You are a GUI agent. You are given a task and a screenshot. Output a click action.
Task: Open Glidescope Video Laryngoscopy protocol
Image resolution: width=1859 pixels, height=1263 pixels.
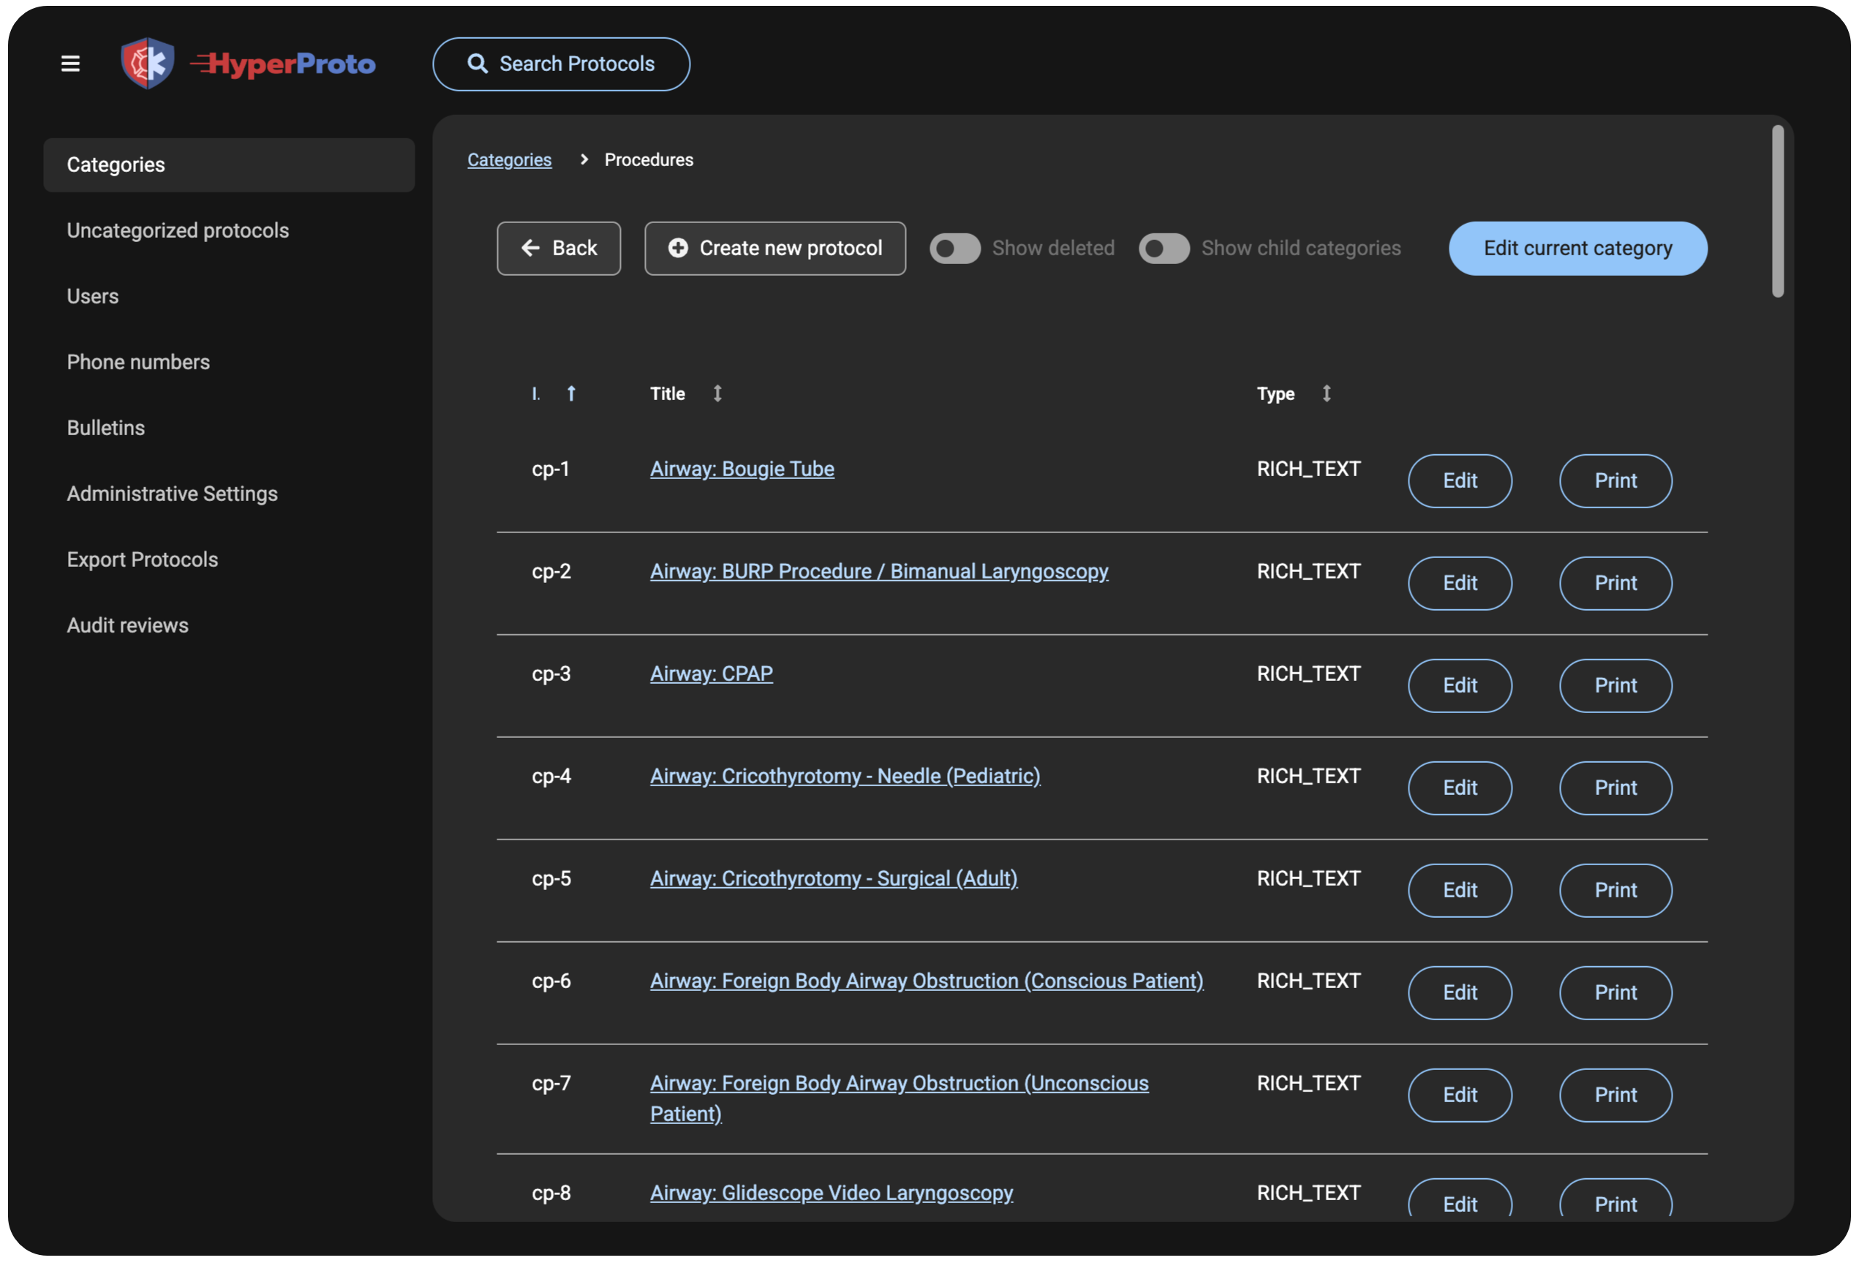tap(831, 1193)
